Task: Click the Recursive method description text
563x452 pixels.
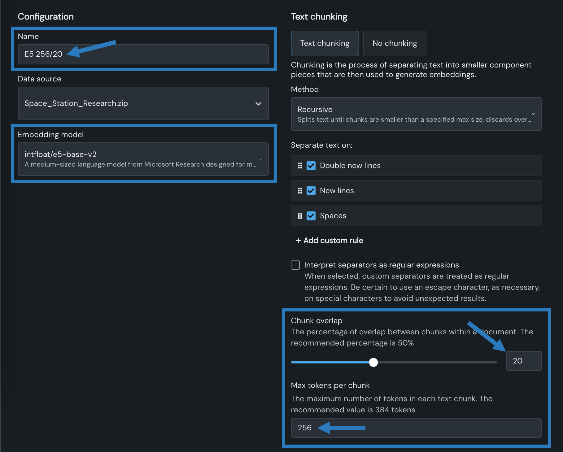Action: pyautogui.click(x=414, y=120)
